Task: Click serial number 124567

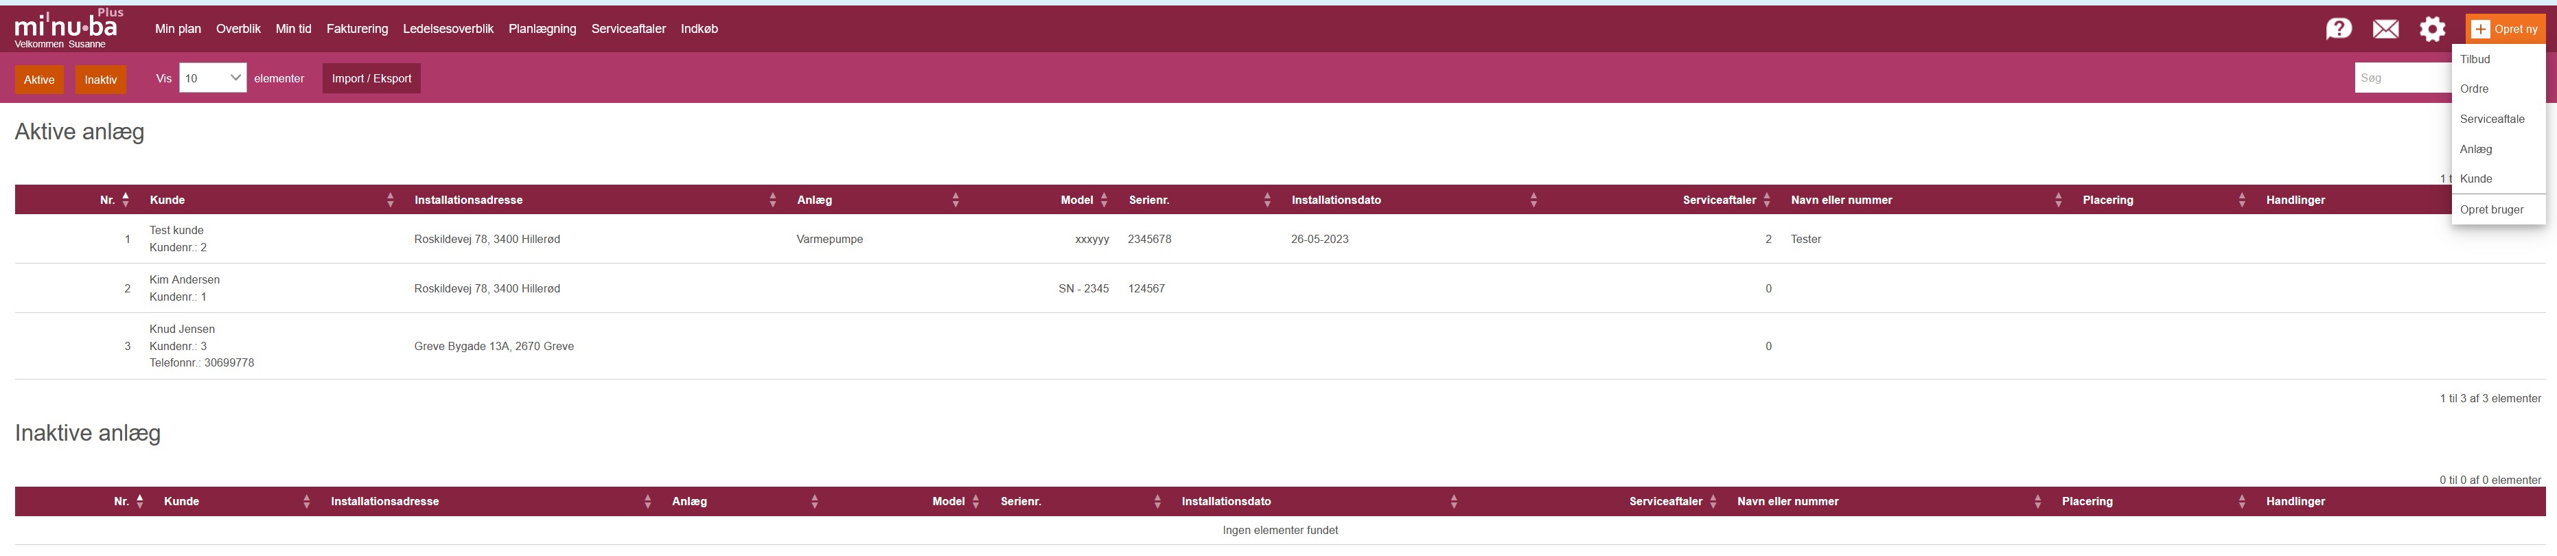Action: tap(1146, 289)
